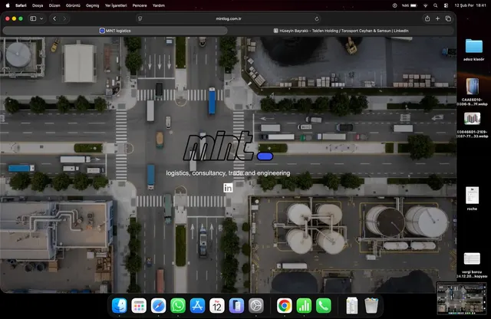
Task: Open Google Chrome from the Dock
Action: pos(285,305)
